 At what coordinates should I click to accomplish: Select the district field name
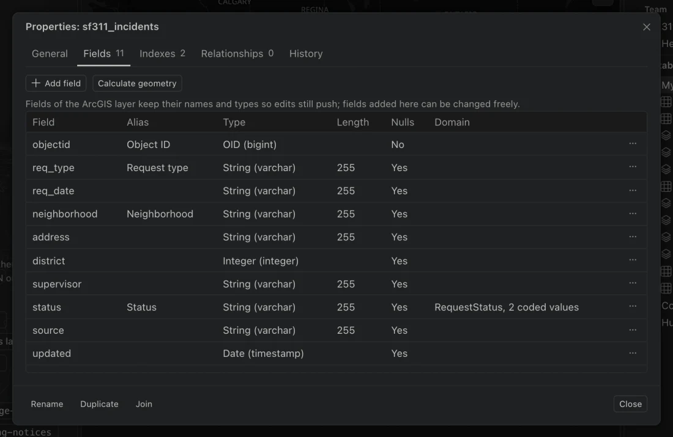48,261
